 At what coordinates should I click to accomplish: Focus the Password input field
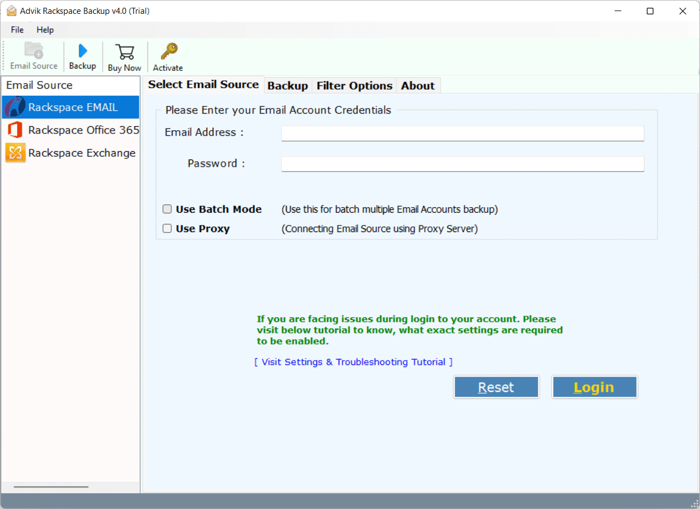tap(463, 163)
